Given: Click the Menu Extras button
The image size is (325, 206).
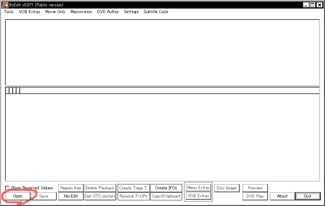Looking at the screenshot, I should pyautogui.click(x=198, y=188).
